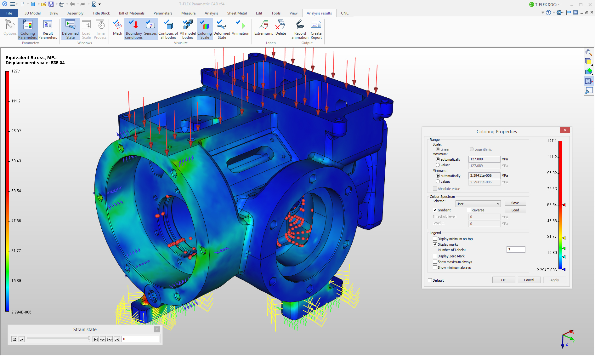The height and width of the screenshot is (356, 595).
Task: Expand dropdown arrow next to print icon
Action: click(67, 4)
